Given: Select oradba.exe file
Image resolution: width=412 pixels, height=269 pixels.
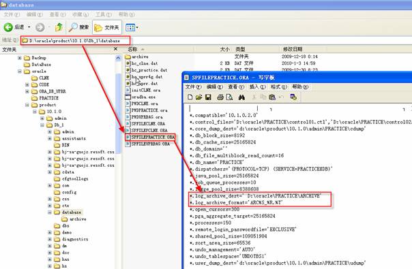Looking at the screenshot, I should click(x=141, y=97).
